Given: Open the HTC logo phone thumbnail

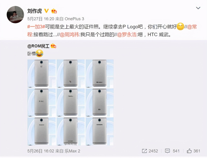Looking at the screenshot, I should point(42,103).
